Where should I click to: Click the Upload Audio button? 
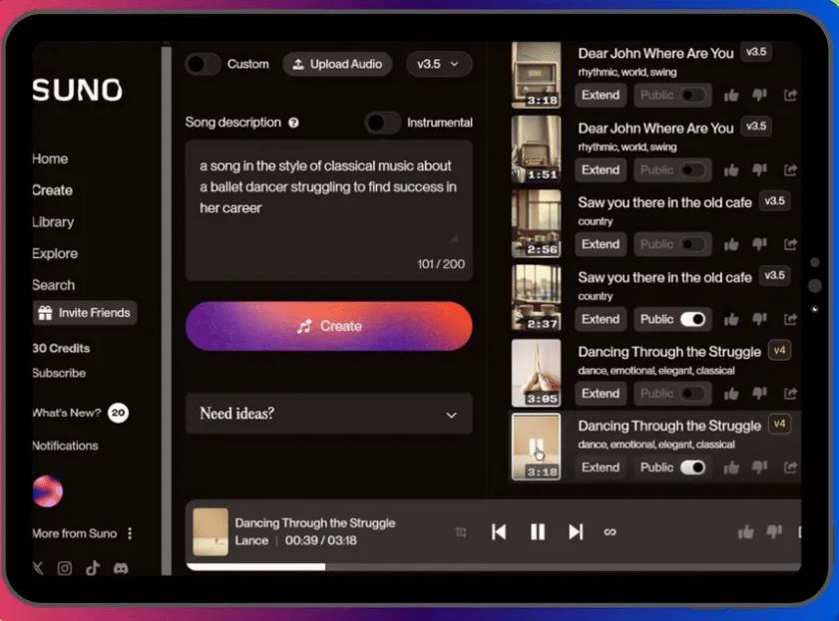tap(336, 64)
